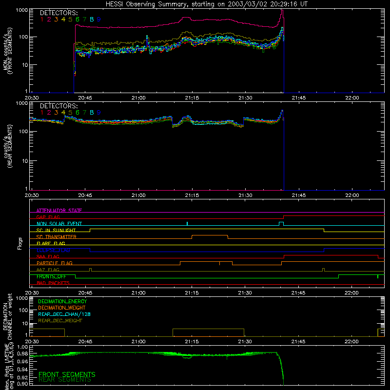Select detector 1 in front segments legend
390x390 pixels.
pos(42,19)
